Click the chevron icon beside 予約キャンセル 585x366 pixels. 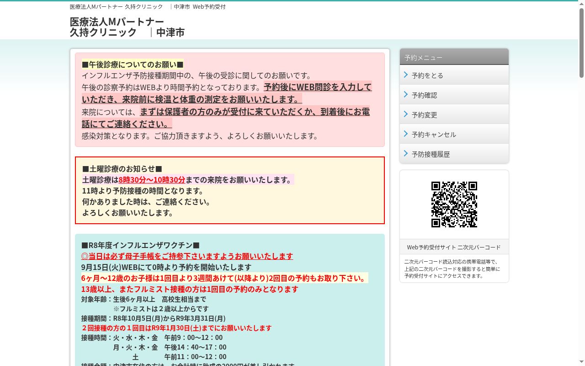pyautogui.click(x=405, y=134)
